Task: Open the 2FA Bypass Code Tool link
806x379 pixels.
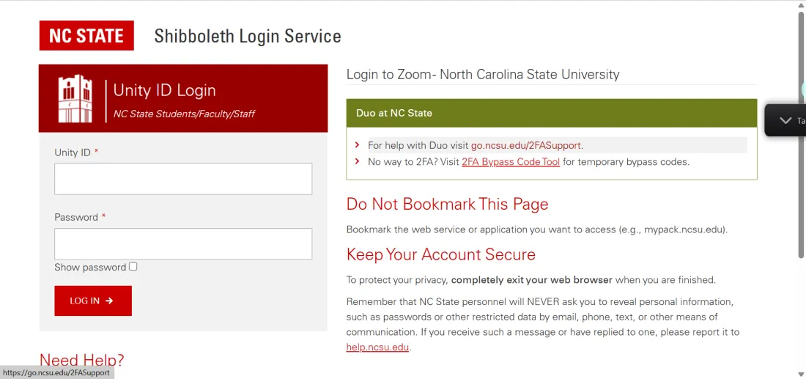Action: (x=511, y=162)
